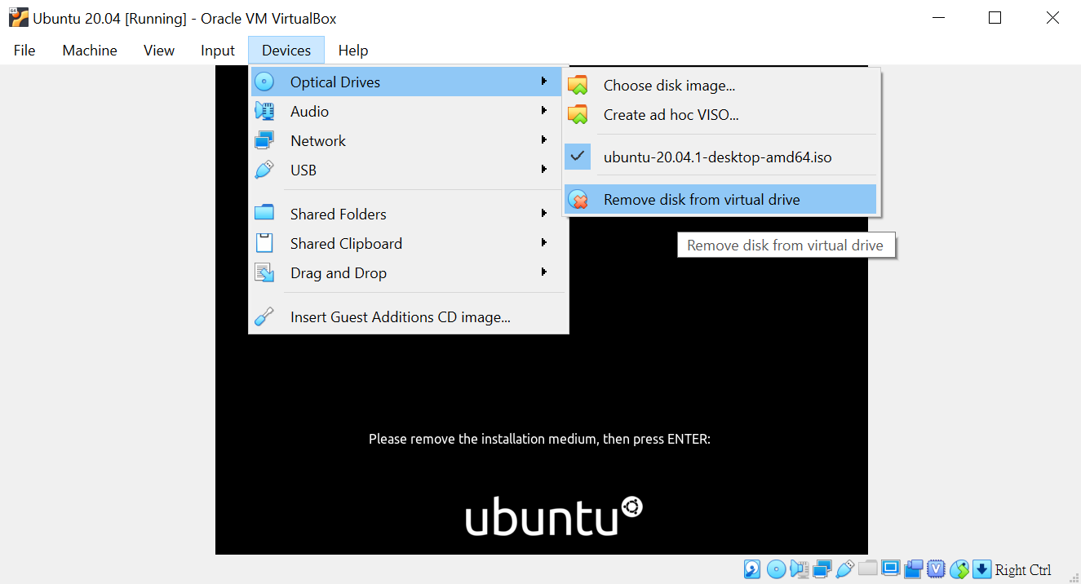Expand the Audio submenu arrow
This screenshot has width=1081, height=584.
pos(544,110)
